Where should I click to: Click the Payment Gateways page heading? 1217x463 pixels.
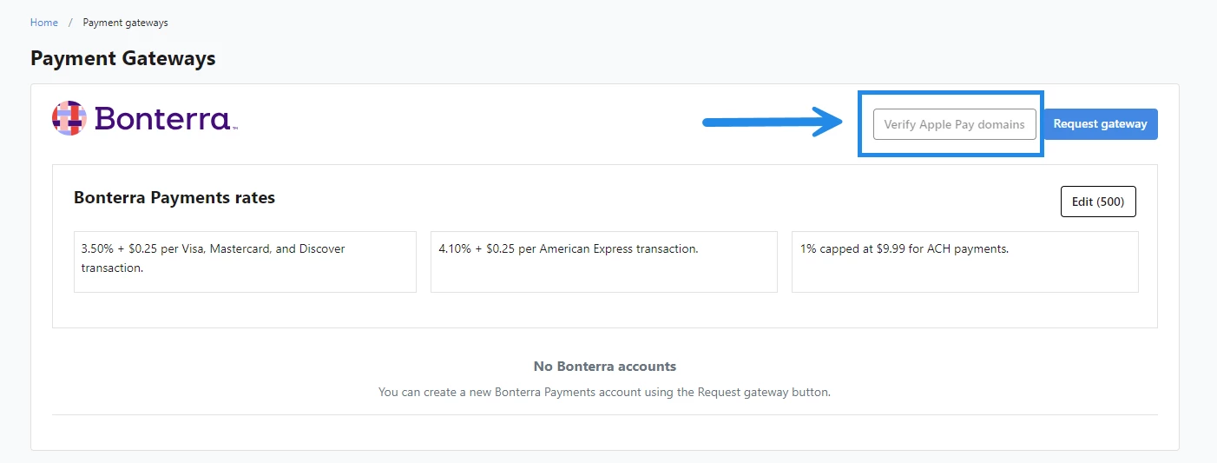(x=123, y=58)
